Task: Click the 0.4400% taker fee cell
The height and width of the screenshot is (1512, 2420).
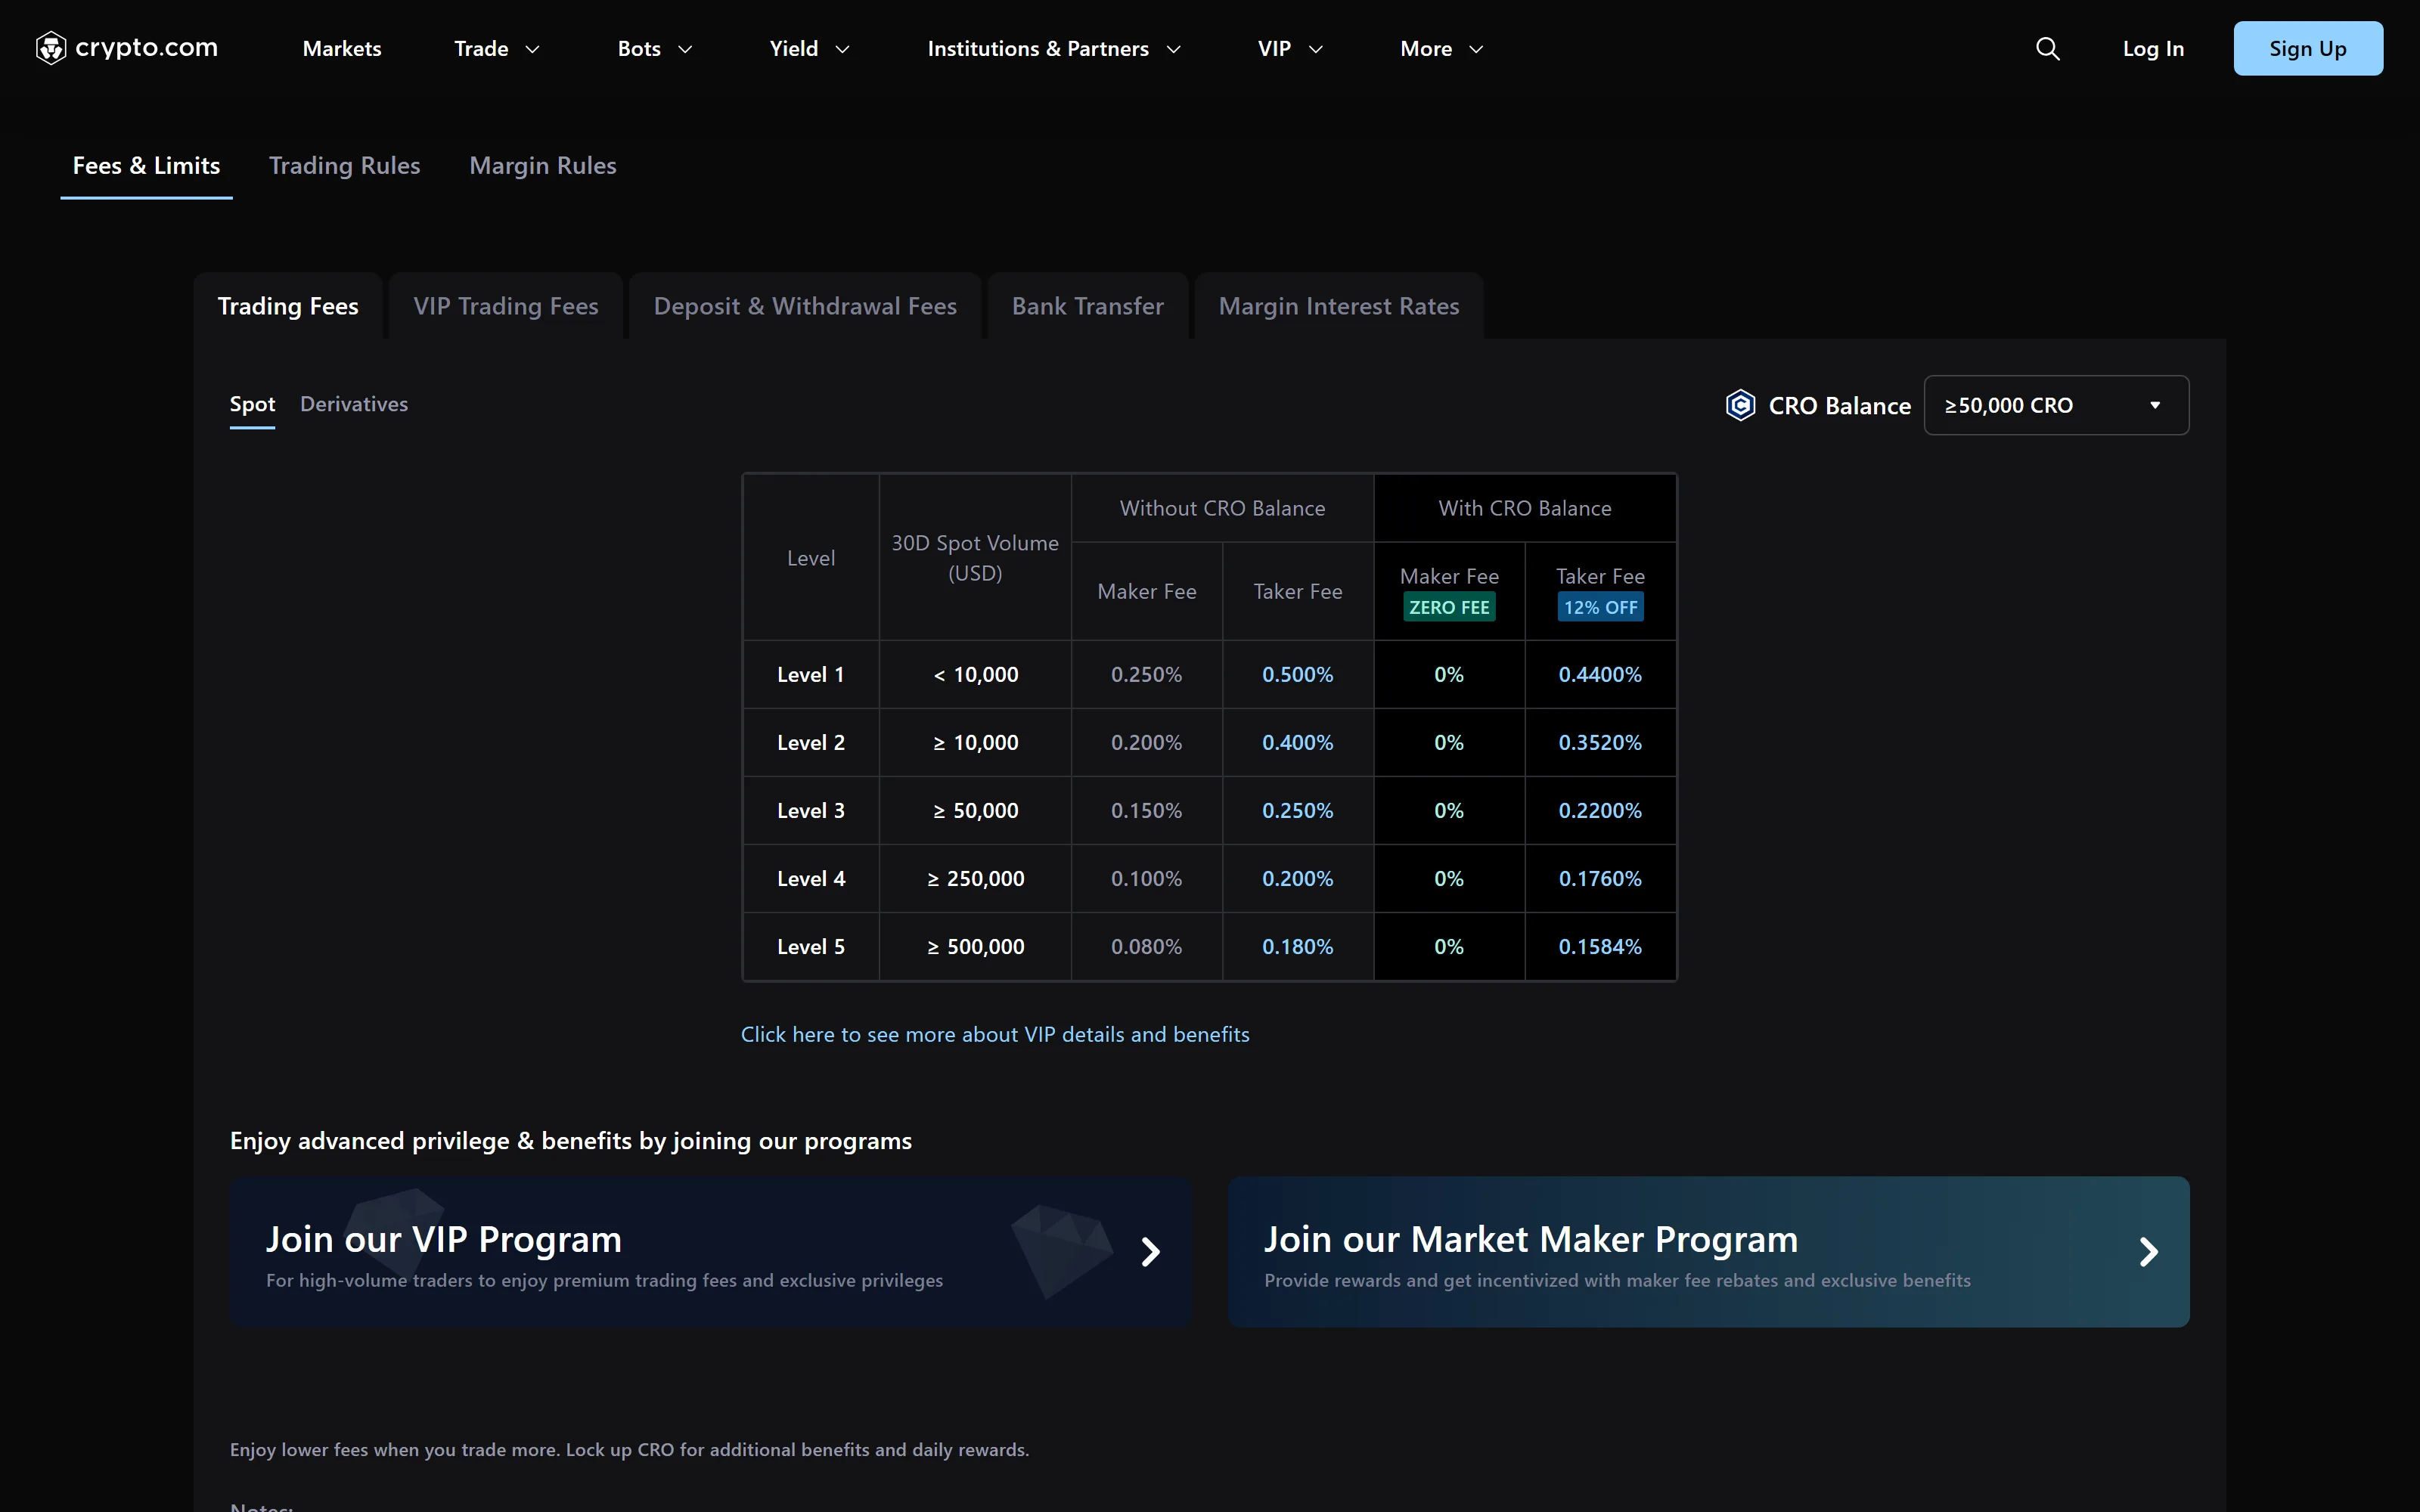Action: coord(1600,675)
